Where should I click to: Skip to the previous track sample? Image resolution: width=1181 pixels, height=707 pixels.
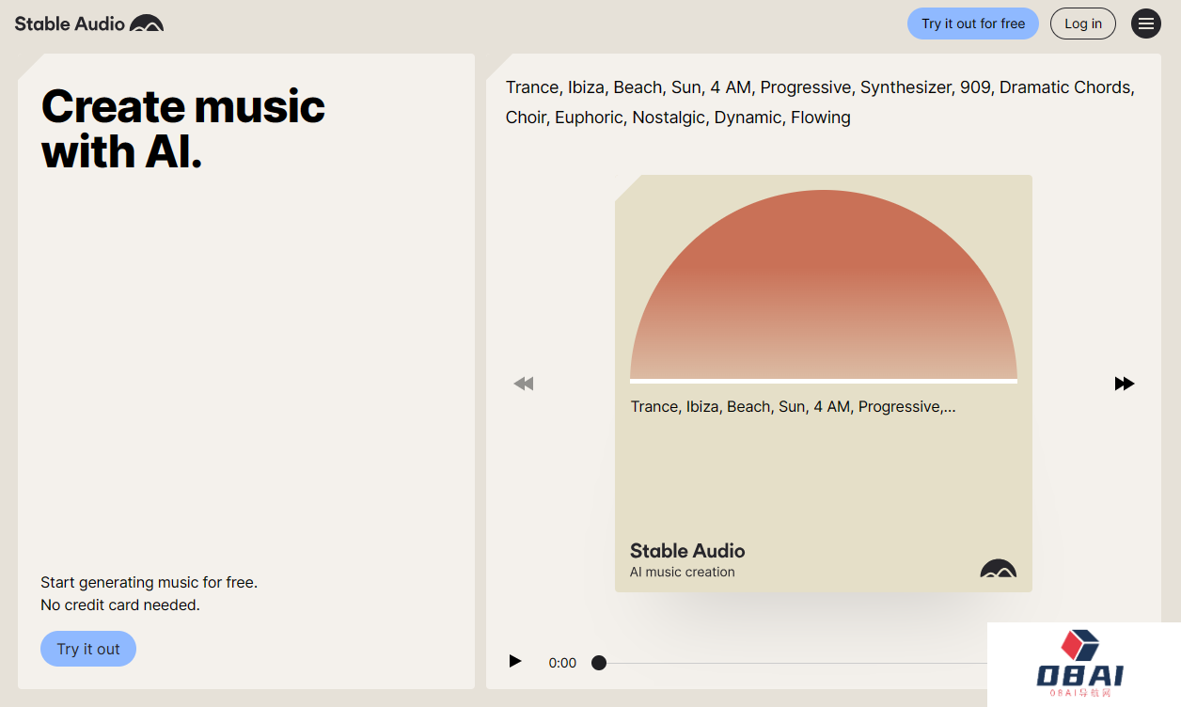pos(524,384)
